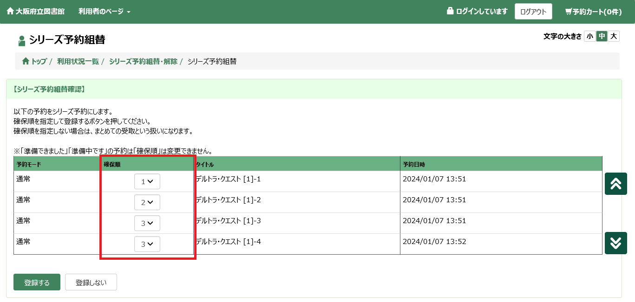The image size is (635, 302).
Task: Open the 確保順 dropdown for デルトラ・クエスト [1]-4
Action: tap(147, 244)
